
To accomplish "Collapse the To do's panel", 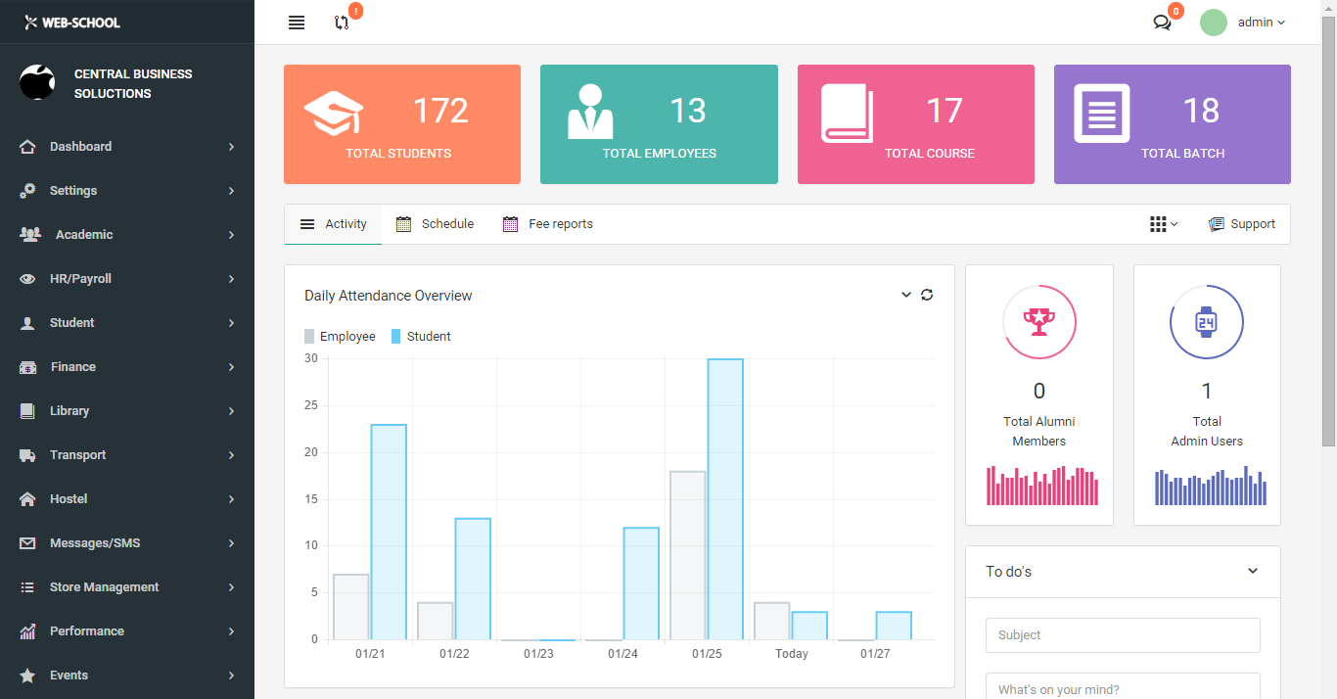I will pyautogui.click(x=1253, y=571).
